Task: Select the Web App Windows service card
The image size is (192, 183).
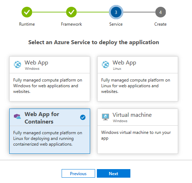Action: [50, 79]
